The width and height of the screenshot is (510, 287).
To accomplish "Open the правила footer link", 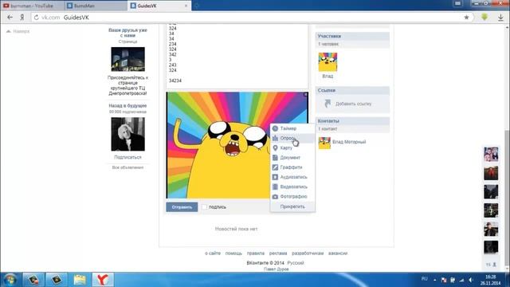I will [255, 254].
